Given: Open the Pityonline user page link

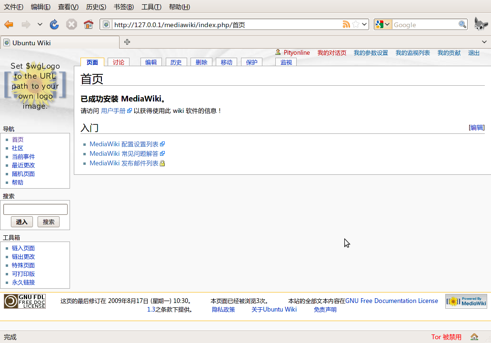Looking at the screenshot, I should pyautogui.click(x=297, y=52).
